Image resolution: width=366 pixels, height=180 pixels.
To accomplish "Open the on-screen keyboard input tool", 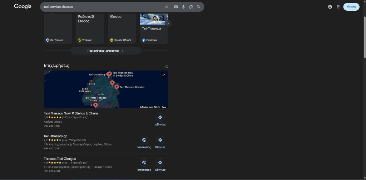I will click(x=176, y=7).
